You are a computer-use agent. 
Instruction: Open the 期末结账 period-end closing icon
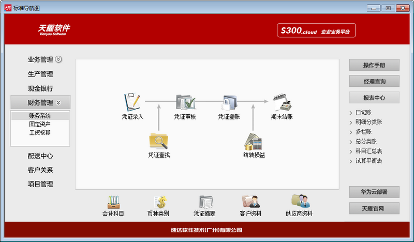tap(282, 103)
